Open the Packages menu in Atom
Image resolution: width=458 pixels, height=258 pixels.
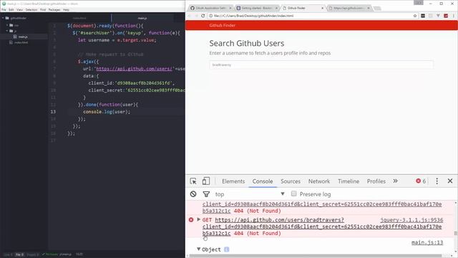tap(54, 9)
